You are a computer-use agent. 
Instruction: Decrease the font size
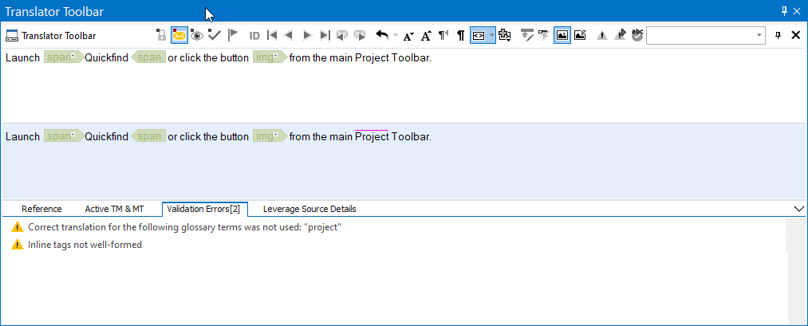(x=408, y=35)
